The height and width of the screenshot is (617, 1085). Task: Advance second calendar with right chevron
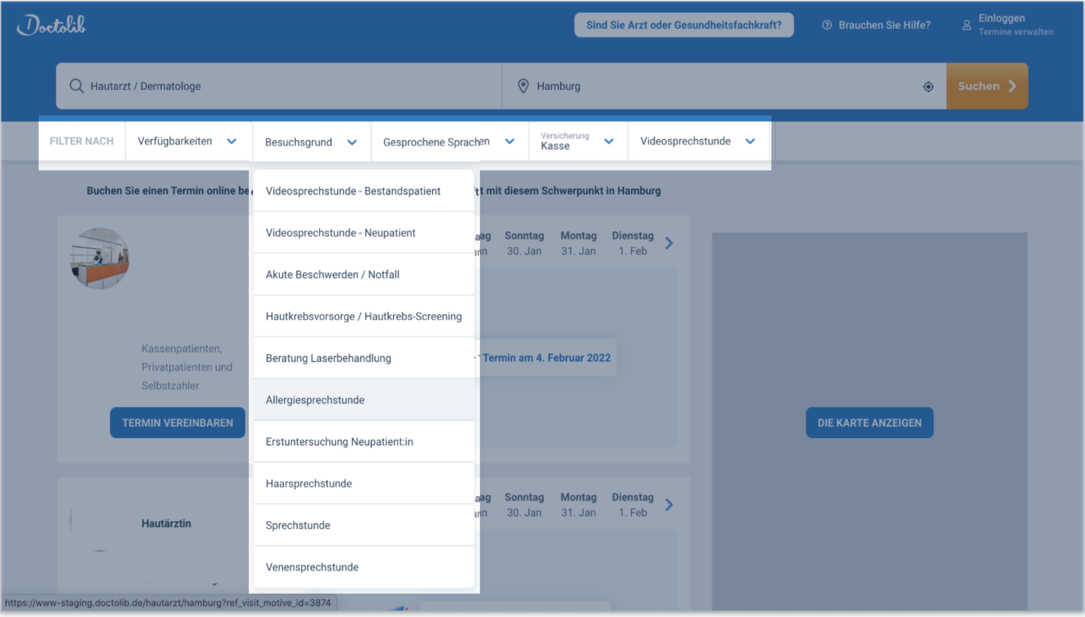point(669,504)
